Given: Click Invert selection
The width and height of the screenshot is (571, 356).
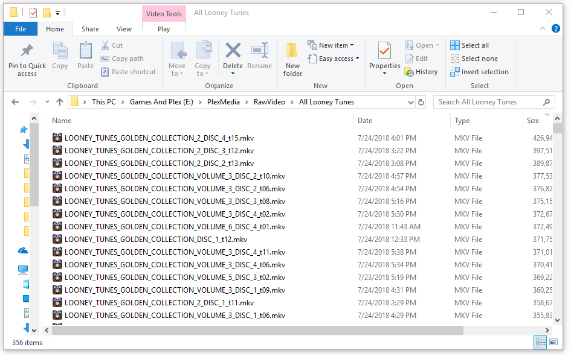Looking at the screenshot, I should tap(480, 72).
